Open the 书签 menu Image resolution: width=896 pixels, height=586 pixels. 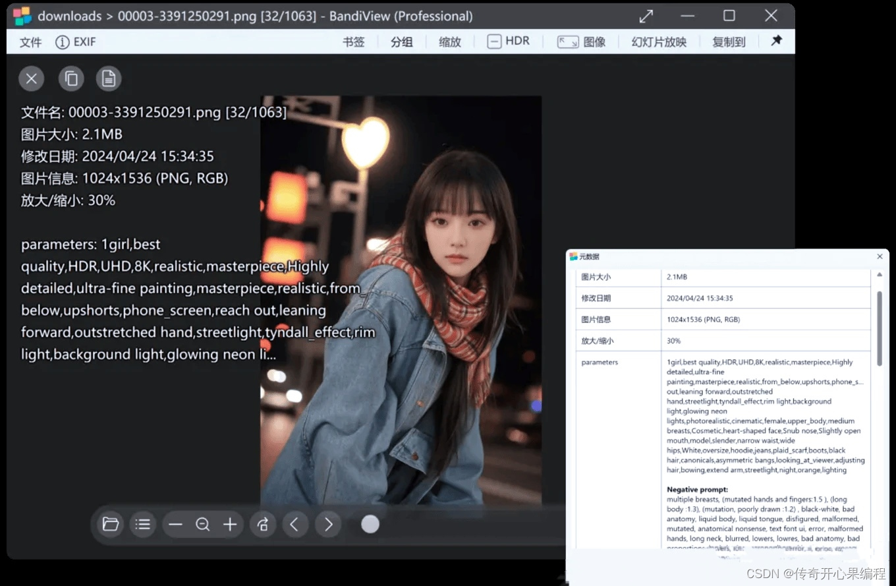(354, 42)
